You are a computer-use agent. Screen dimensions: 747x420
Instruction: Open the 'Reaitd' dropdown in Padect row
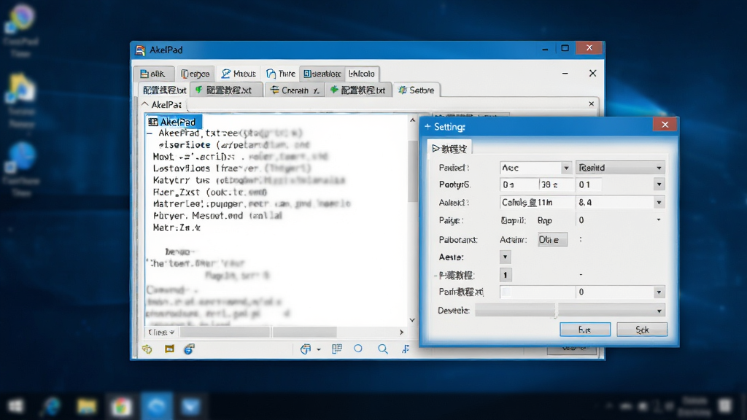[x=621, y=168]
